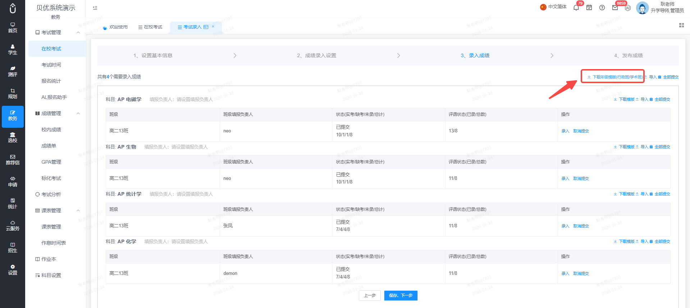Collapse the 课表管理 menu group
Screen dimensions: 690x308
[x=78, y=210]
